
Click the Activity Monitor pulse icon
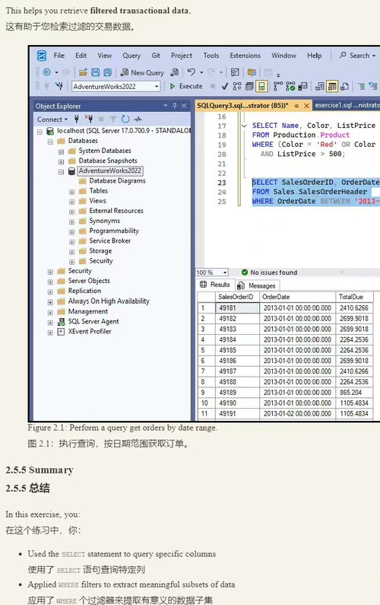(x=138, y=119)
